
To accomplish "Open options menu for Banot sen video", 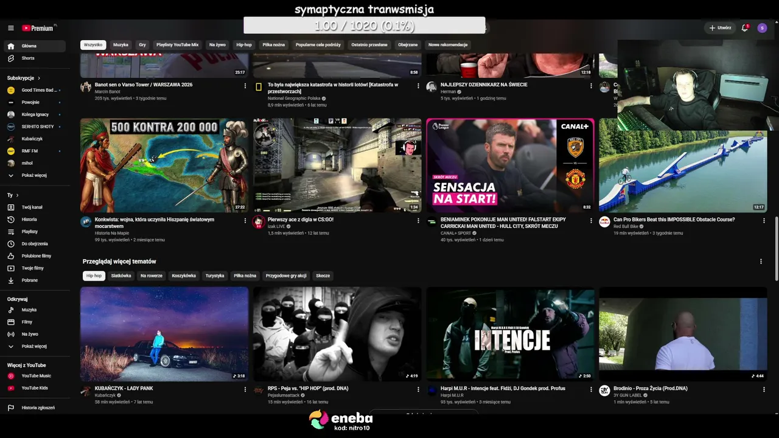I will [x=245, y=86].
